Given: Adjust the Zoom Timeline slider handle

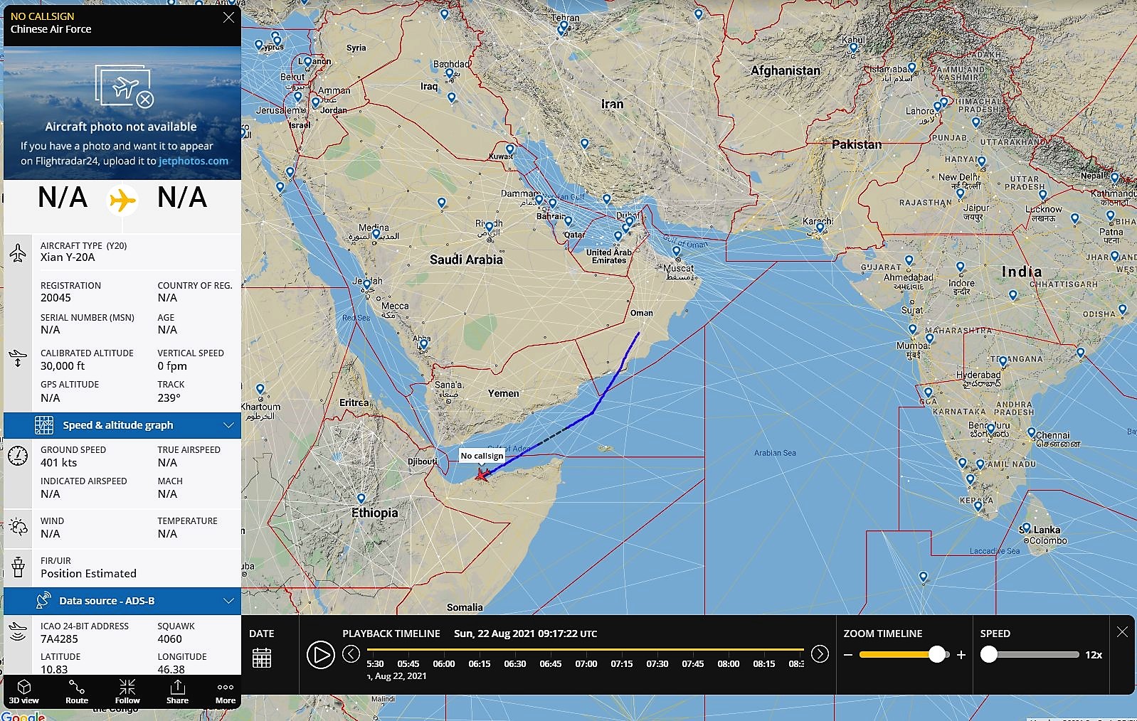Looking at the screenshot, I should tap(937, 655).
